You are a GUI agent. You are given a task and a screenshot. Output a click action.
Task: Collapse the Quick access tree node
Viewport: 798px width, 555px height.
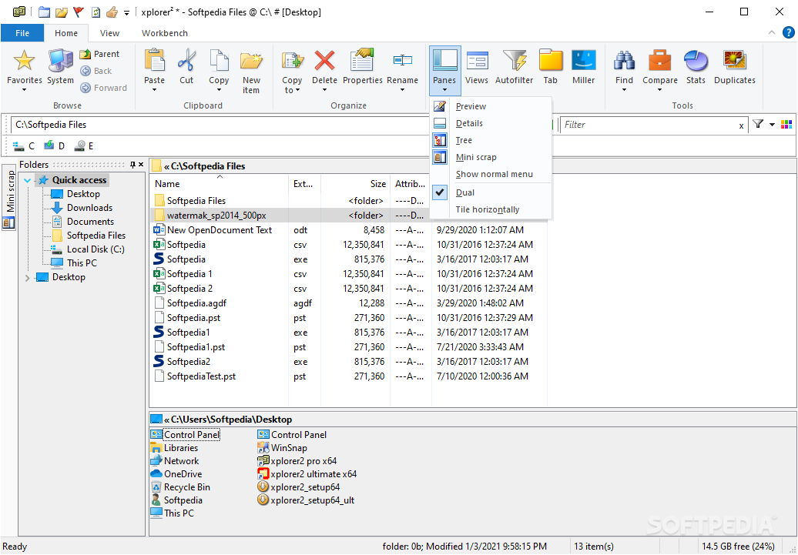point(28,180)
